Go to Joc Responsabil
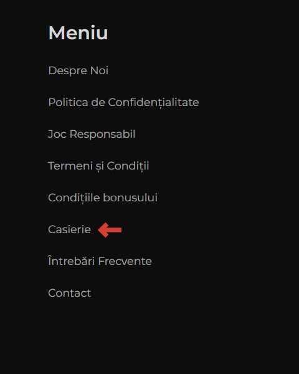299x374 pixels. [x=92, y=134]
